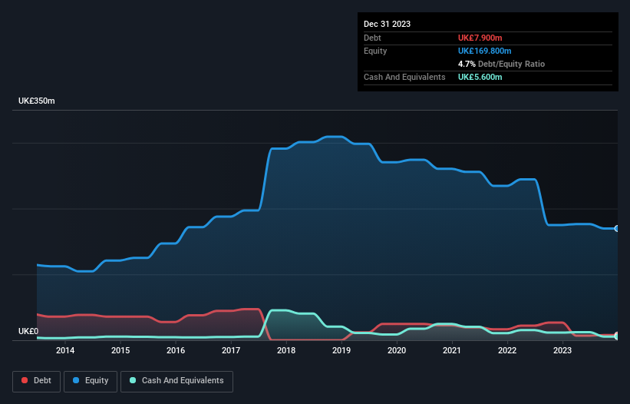The image size is (630, 404).
Task: Click the UK£0 y-axis label
Action: click(28, 331)
